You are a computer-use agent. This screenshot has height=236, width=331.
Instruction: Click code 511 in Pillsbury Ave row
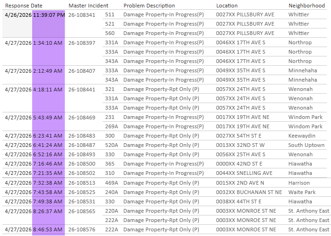click(110, 14)
